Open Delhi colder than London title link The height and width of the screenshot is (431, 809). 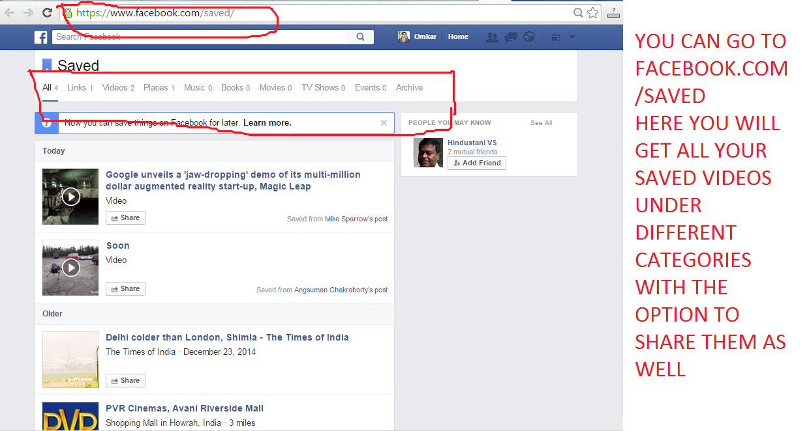pos(227,337)
